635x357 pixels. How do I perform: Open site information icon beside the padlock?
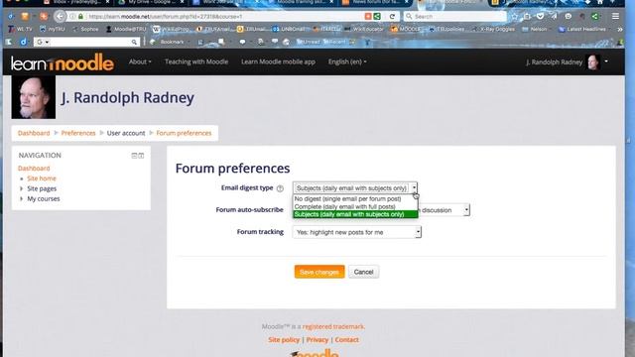(72, 17)
